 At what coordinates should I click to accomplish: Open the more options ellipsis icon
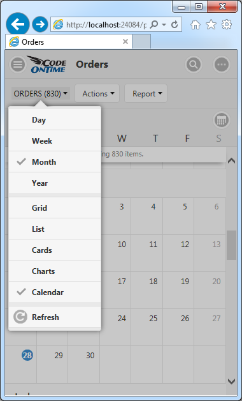coord(222,64)
